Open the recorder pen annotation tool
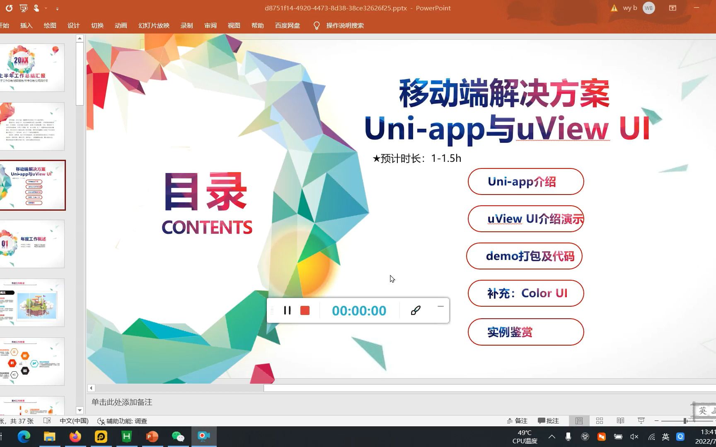This screenshot has height=447, width=716. coord(416,310)
